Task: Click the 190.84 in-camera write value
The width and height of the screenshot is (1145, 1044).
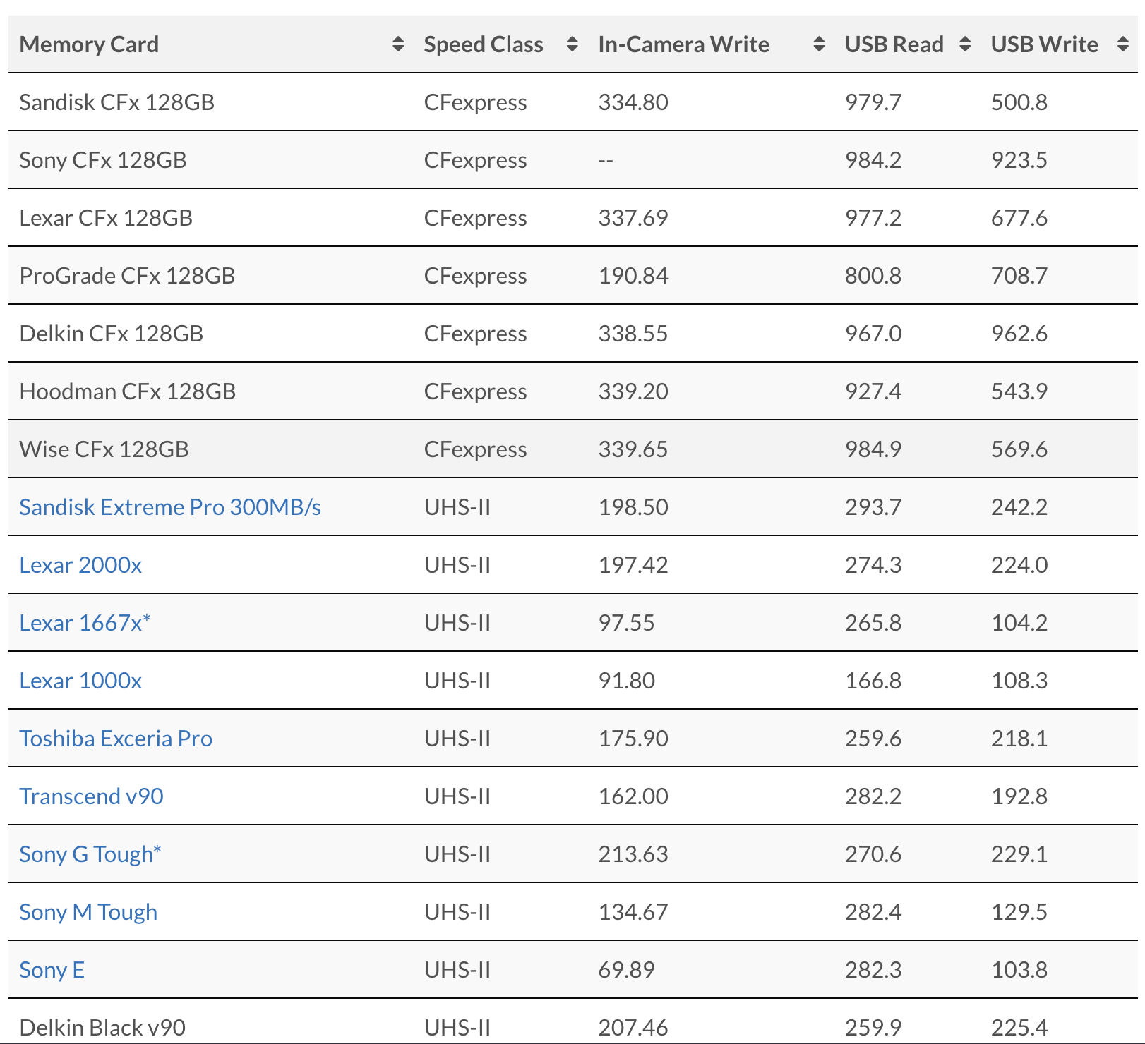Action: [x=633, y=276]
